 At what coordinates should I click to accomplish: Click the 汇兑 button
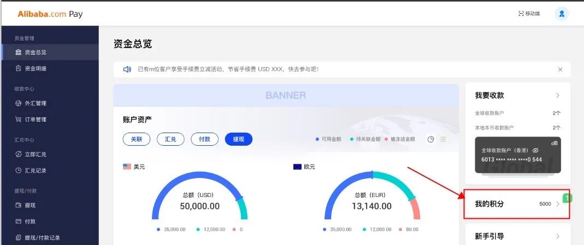pyautogui.click(x=170, y=139)
